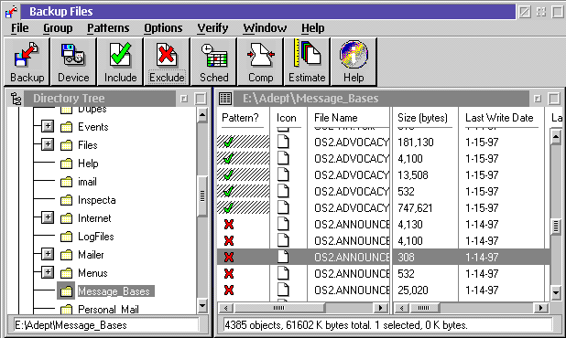Click red X pattern mark for 25,020 byte file
The height and width of the screenshot is (338, 566).
(x=229, y=290)
